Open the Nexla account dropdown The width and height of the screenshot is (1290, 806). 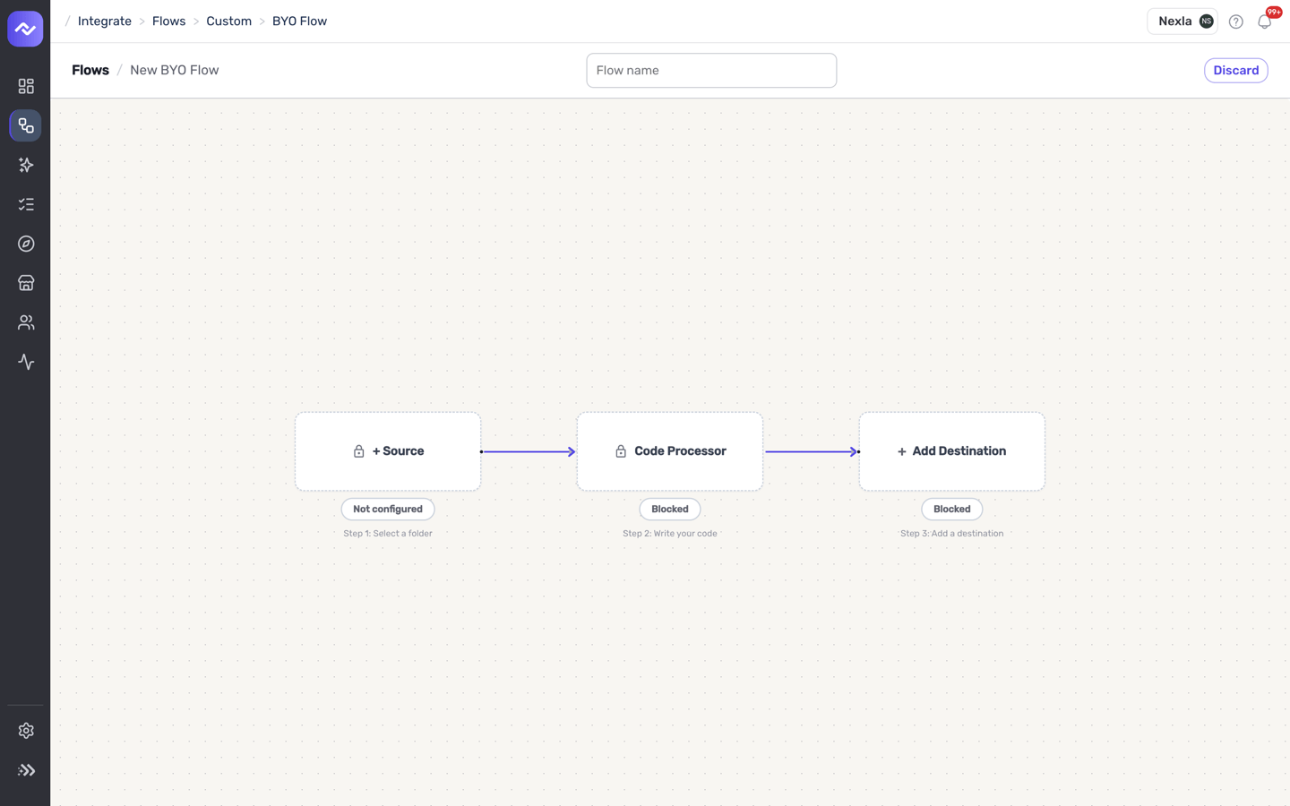[1182, 21]
